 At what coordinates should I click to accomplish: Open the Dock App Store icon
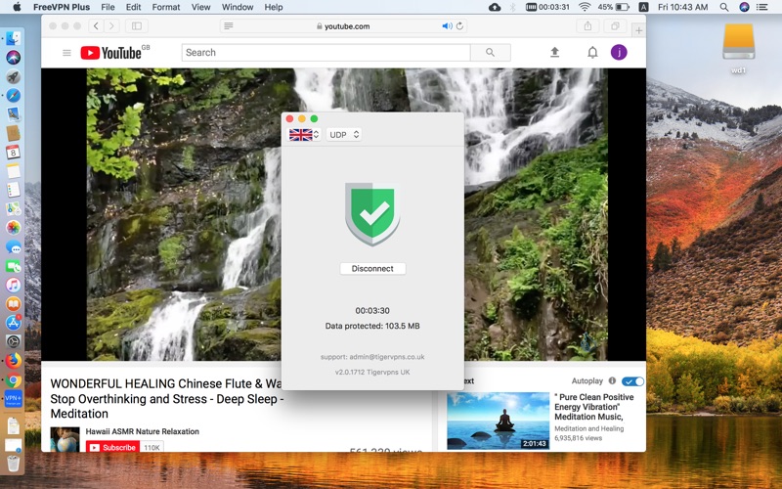[14, 323]
